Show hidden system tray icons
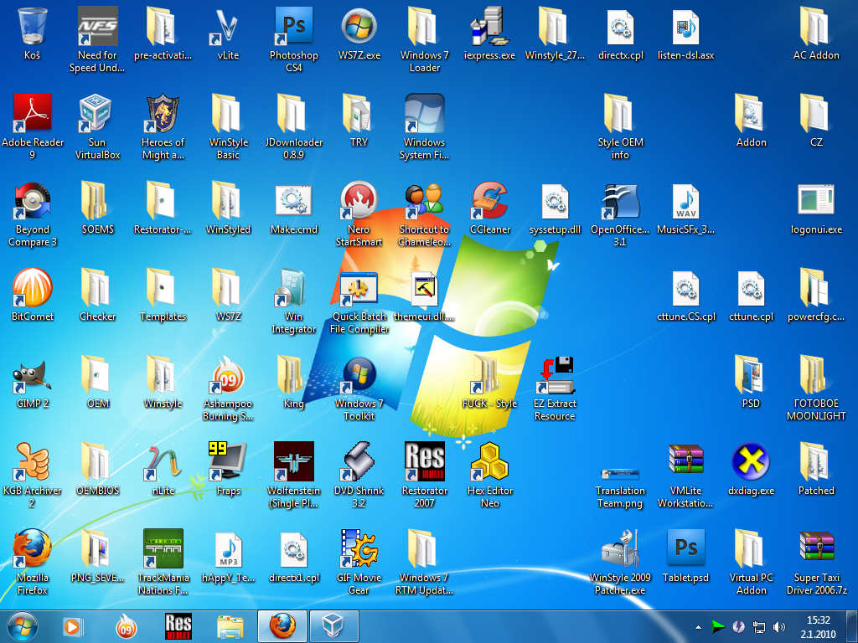 tap(698, 626)
